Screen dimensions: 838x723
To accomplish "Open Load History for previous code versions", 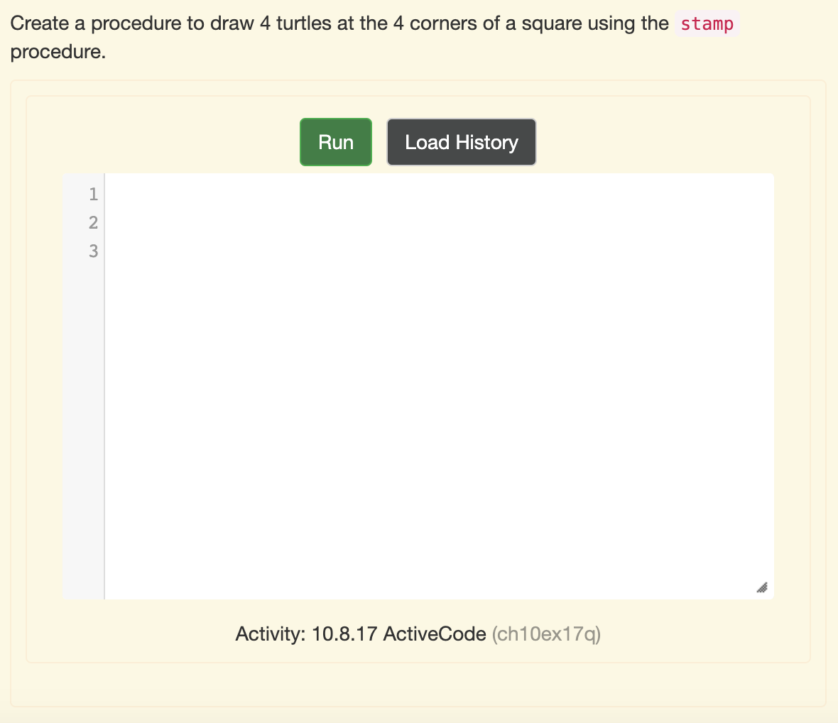I will [461, 142].
